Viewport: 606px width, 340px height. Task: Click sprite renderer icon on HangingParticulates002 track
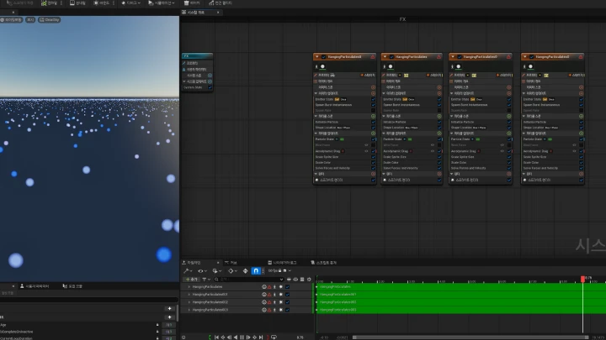[281, 302]
